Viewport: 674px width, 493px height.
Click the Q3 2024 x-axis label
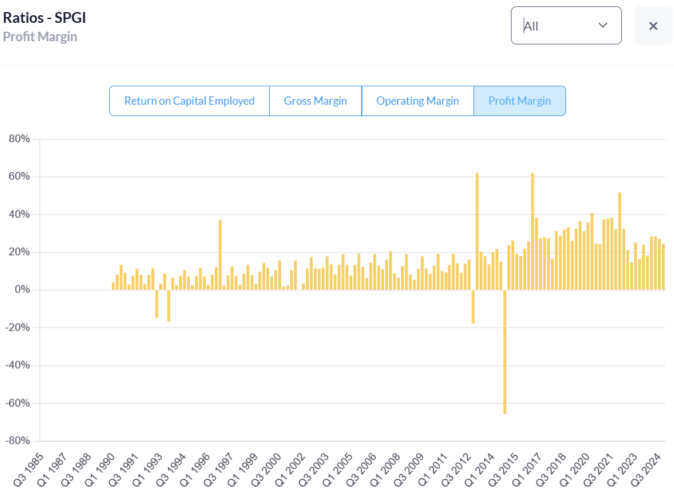(646, 470)
